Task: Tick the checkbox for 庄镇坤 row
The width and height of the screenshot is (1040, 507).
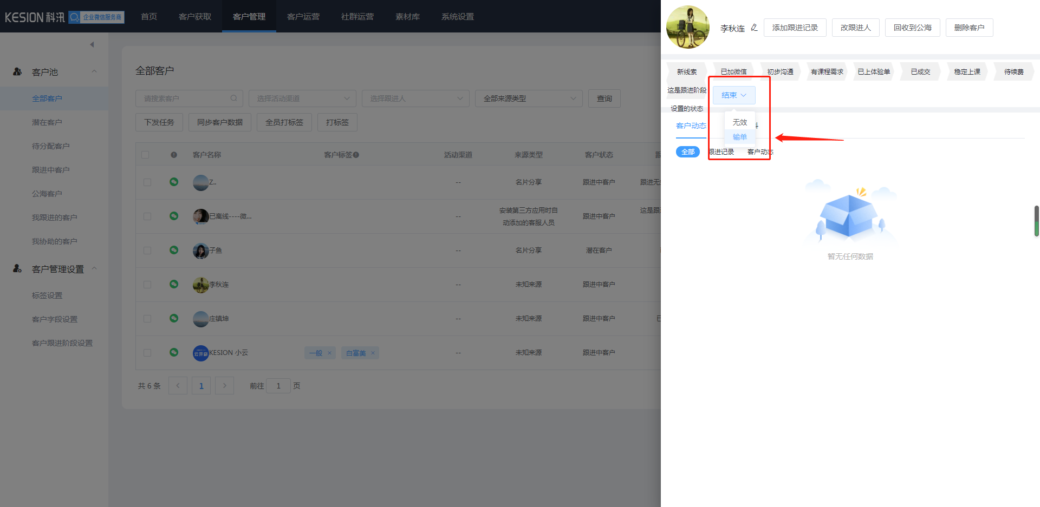Action: click(x=147, y=319)
